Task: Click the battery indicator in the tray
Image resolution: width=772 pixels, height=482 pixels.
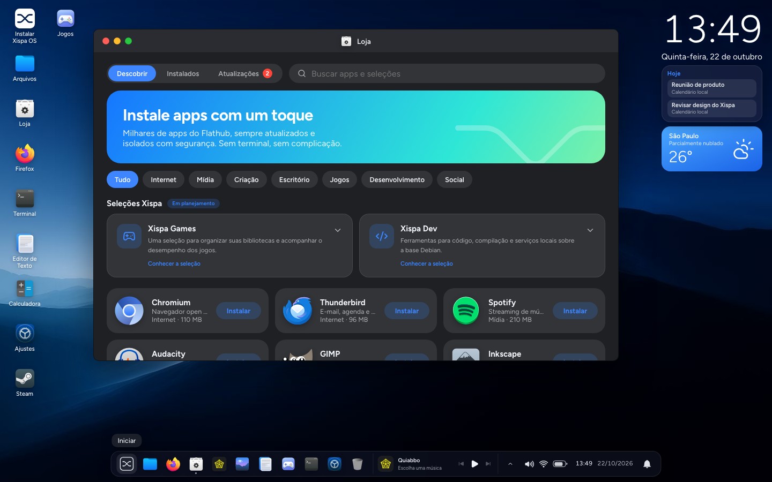Action: coord(560,464)
